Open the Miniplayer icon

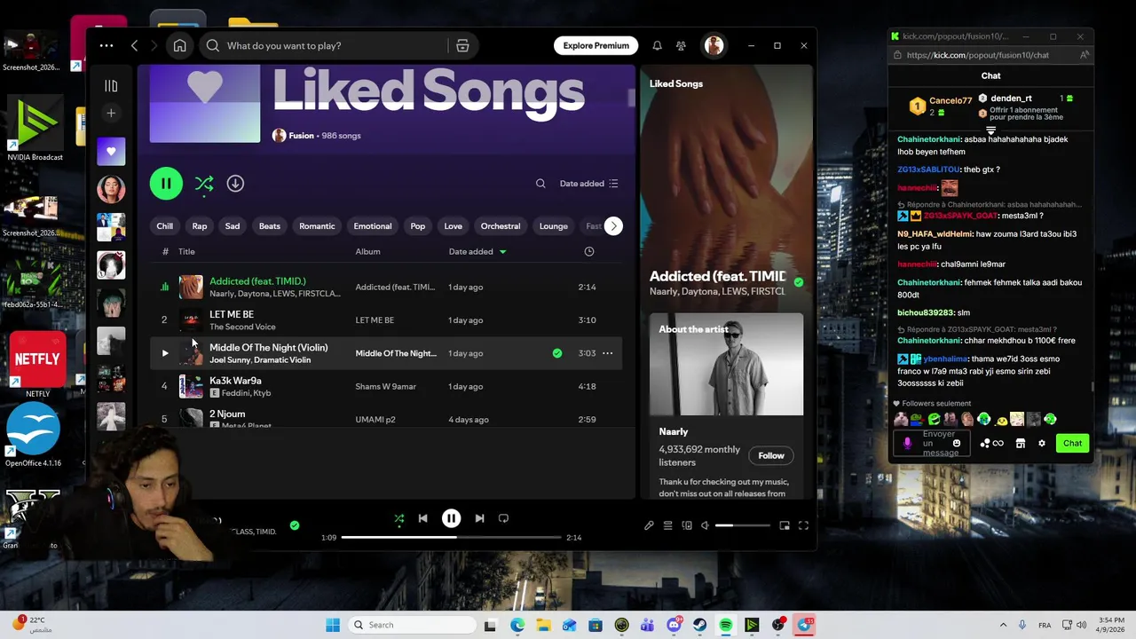pyautogui.click(x=785, y=525)
